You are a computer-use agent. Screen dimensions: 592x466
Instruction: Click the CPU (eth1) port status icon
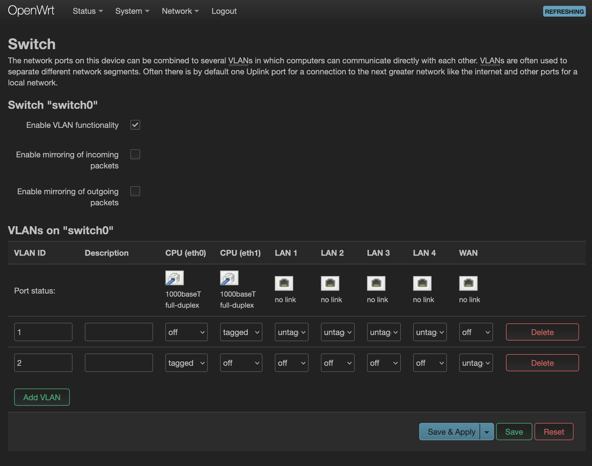[x=229, y=278]
